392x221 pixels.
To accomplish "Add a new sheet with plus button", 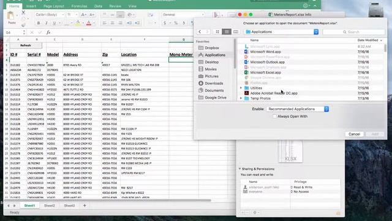I will click(85, 206).
